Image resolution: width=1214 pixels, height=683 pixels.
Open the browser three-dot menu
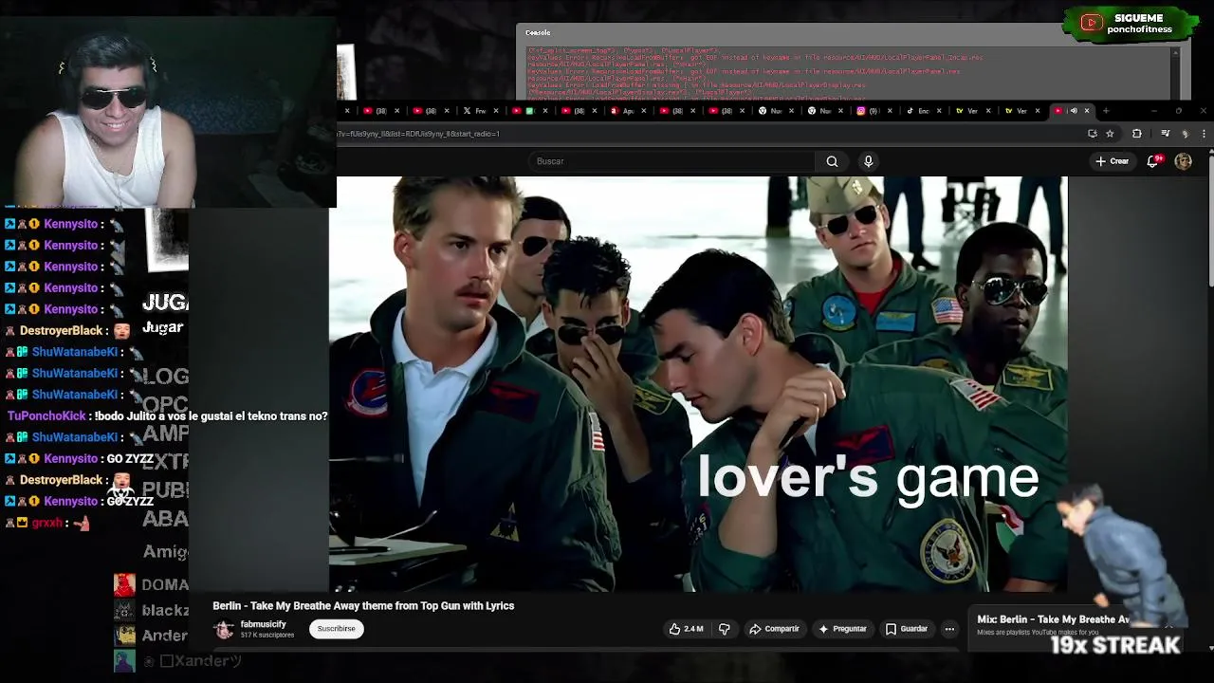coord(1204,134)
